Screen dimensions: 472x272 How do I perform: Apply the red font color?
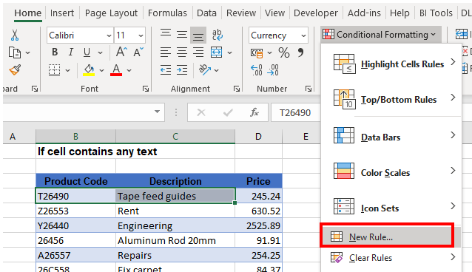116,70
